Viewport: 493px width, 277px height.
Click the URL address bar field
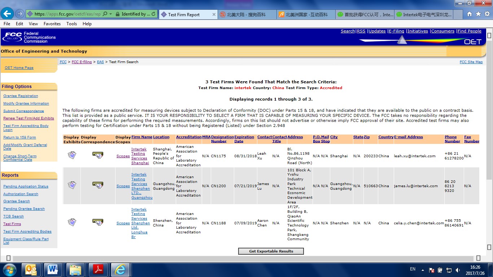pyautogui.click(x=67, y=14)
